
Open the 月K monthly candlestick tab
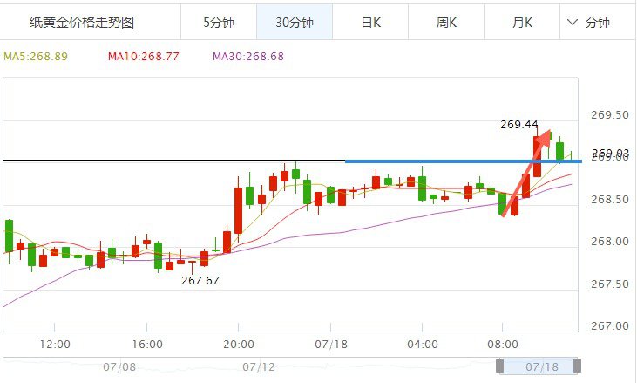pos(522,23)
